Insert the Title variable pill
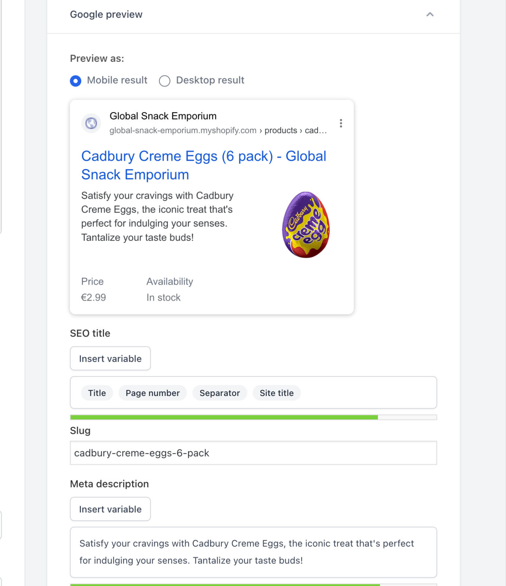The width and height of the screenshot is (506, 586). 97,393
